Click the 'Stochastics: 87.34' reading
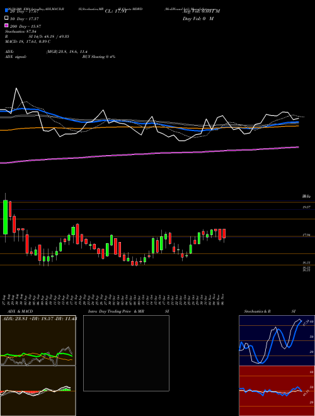 (21, 32)
